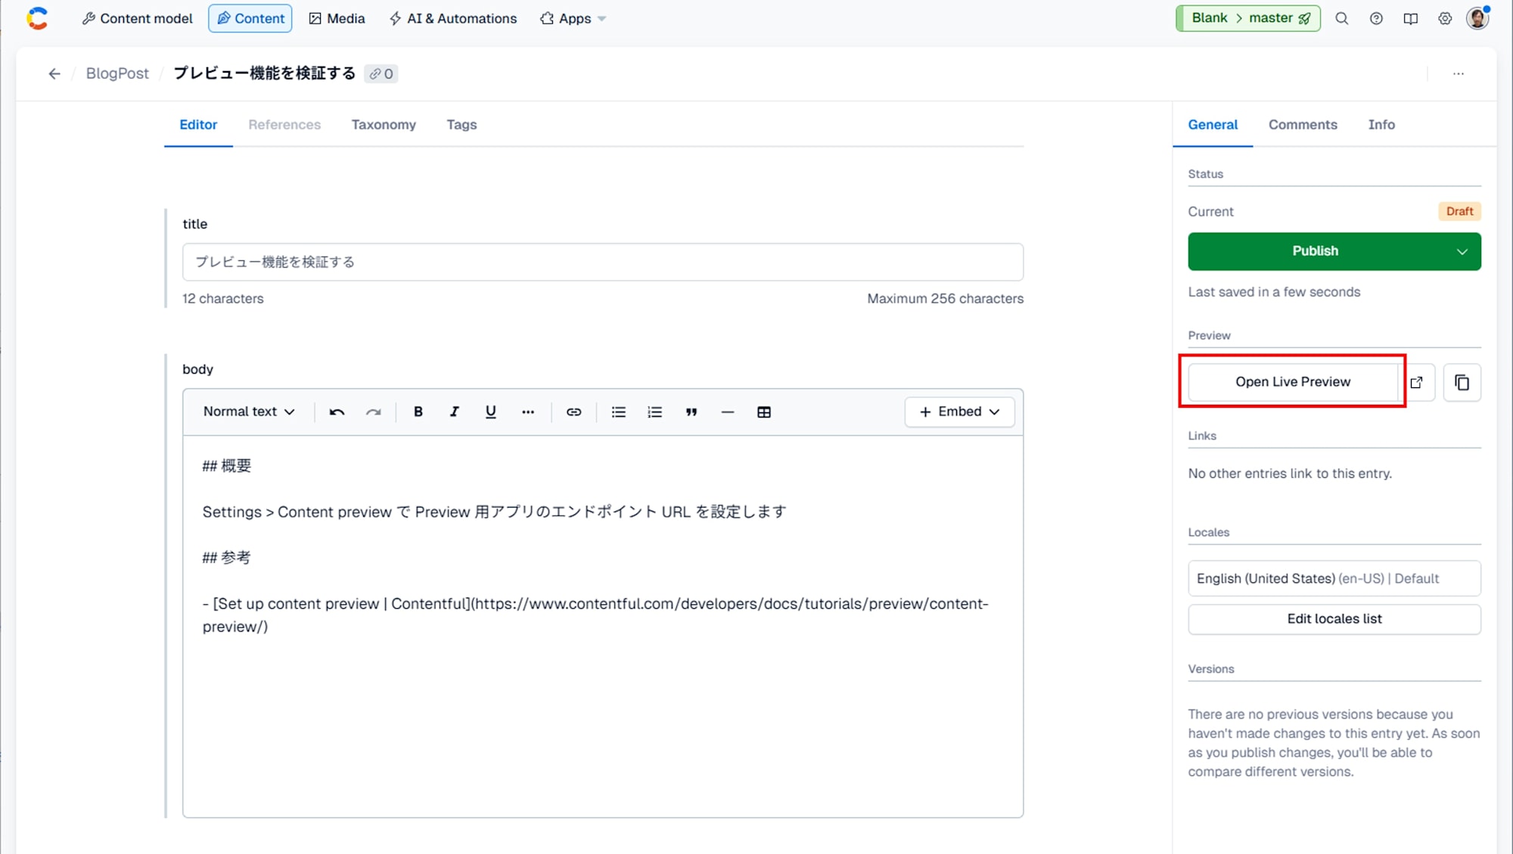
Task: Open the help question mark icon
Action: point(1376,18)
